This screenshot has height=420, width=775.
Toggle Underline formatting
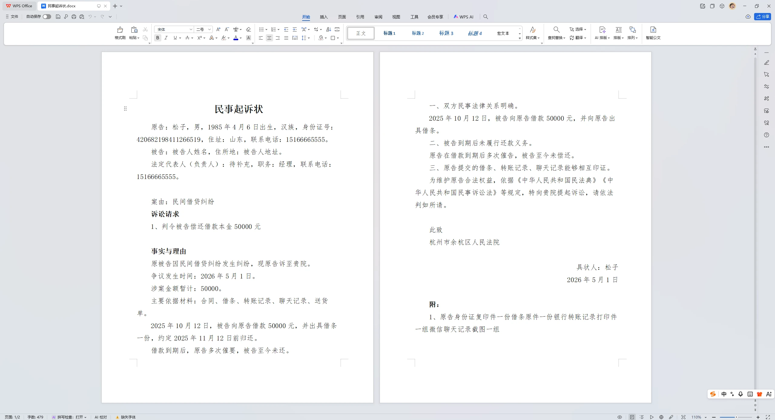[175, 38]
